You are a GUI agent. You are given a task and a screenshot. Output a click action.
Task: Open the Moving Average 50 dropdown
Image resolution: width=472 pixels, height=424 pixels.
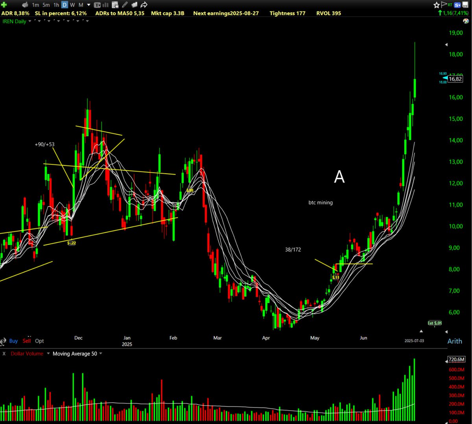(74, 354)
